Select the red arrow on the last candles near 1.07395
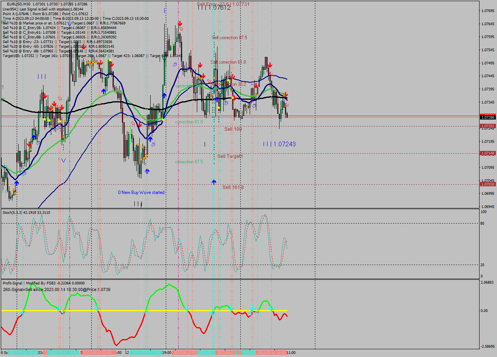This screenshot has height=357, width=497. click(285, 94)
